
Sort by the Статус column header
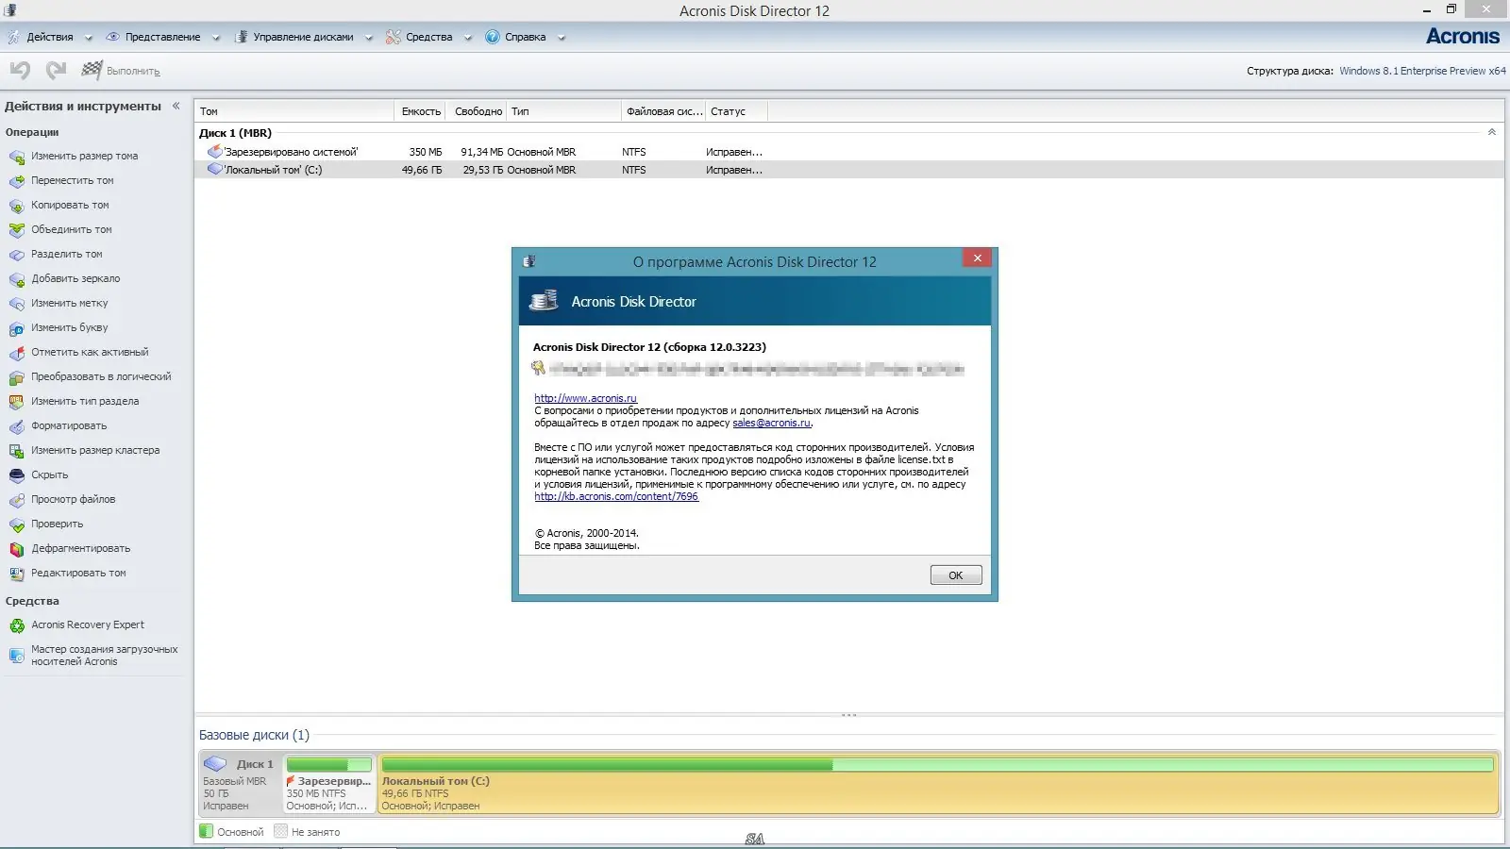pyautogui.click(x=737, y=111)
